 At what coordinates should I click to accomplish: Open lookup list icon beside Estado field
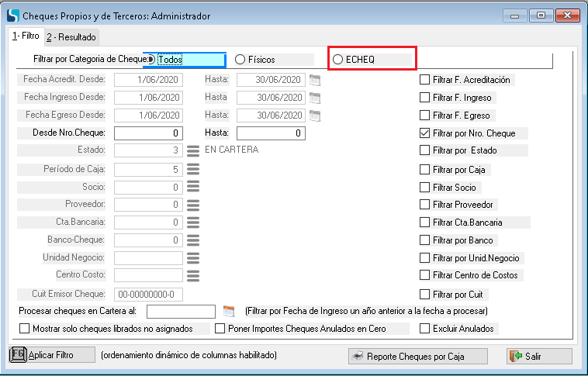[x=193, y=150]
